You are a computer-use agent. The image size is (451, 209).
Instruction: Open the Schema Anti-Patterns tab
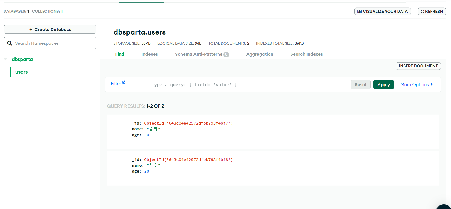(199, 54)
